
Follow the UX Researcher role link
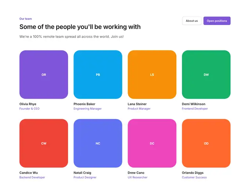pos(137,177)
